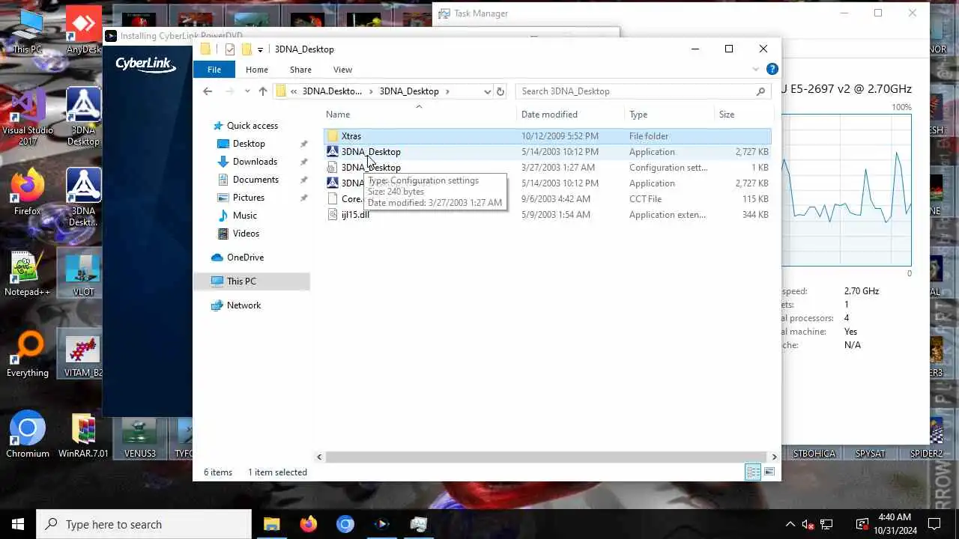Open Videos in the navigation pane
This screenshot has width=959, height=539.
246,234
